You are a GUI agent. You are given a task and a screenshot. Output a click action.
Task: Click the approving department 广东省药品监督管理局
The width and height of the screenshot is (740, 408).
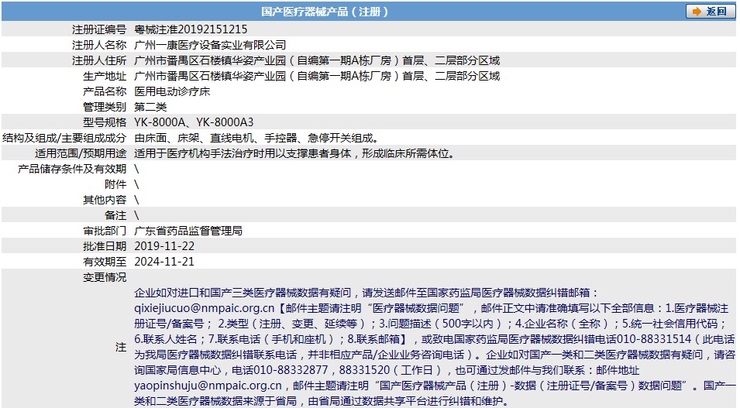click(x=188, y=231)
